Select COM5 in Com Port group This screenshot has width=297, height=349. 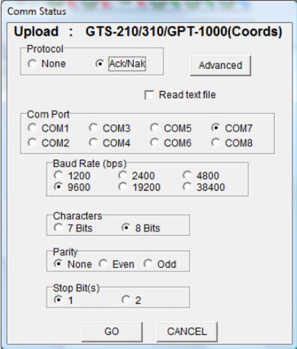click(x=155, y=128)
